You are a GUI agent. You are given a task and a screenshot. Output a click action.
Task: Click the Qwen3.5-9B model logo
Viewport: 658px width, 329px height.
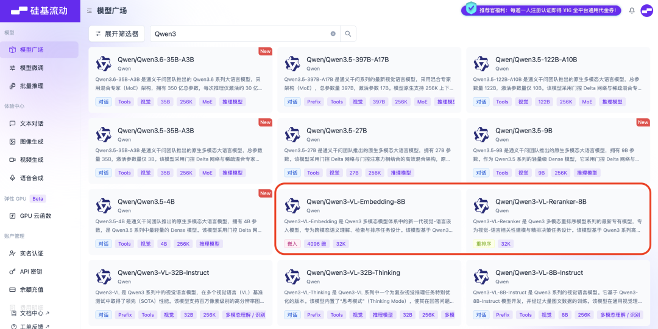tap(481, 134)
